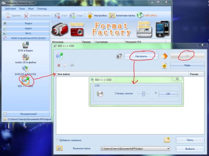Image resolution: width=209 pixels, height=156 pixels.
Task: Click the Стоп toolbar icon
Action: [x=57, y=16]
